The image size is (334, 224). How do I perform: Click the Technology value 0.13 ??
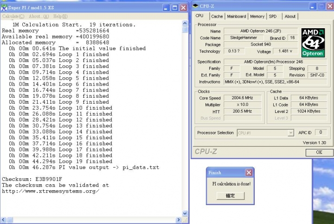pos(234,51)
